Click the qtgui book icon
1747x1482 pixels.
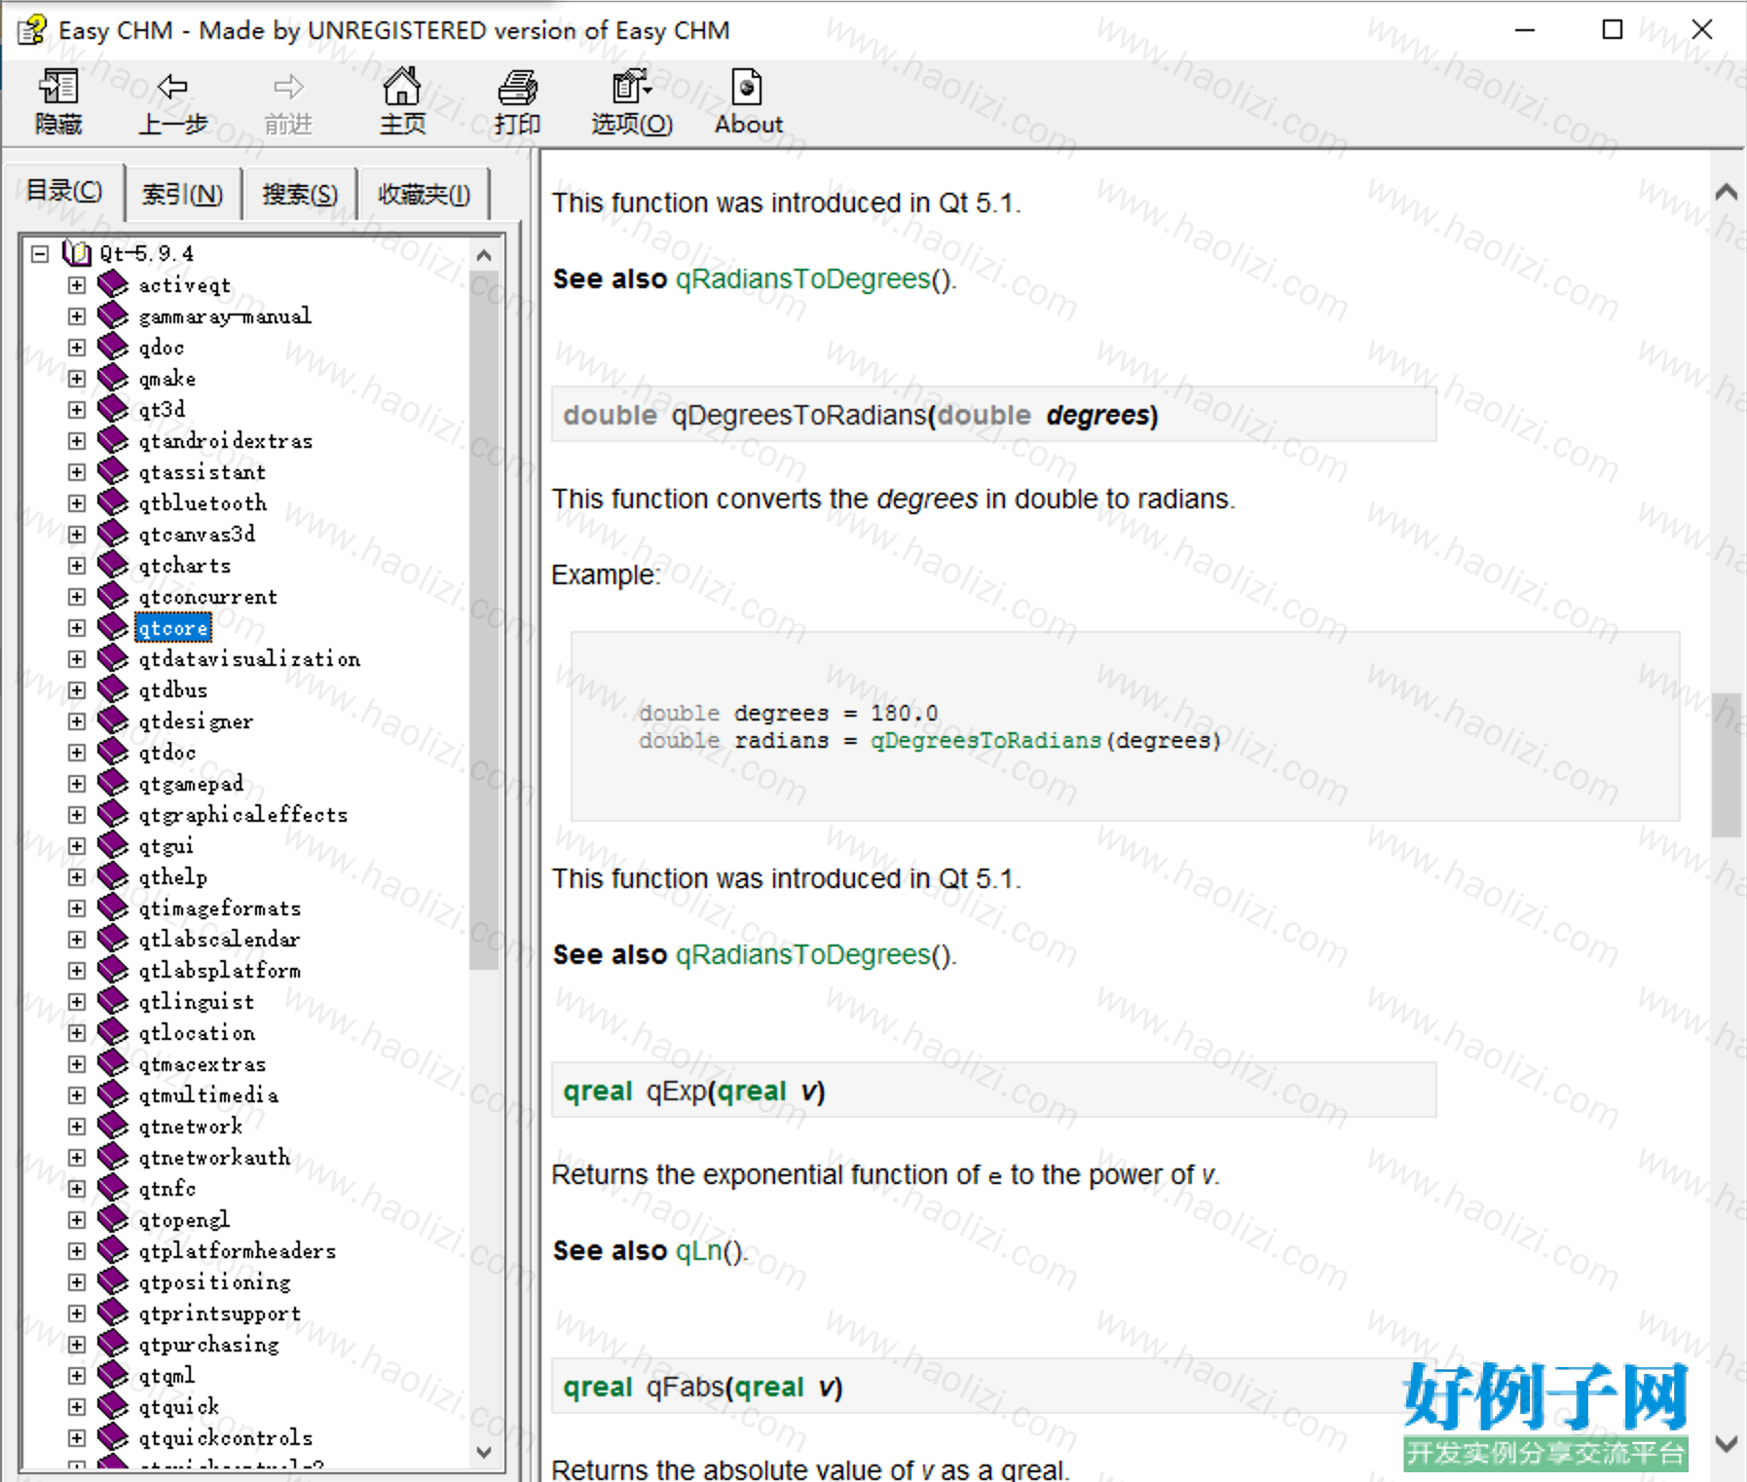click(x=113, y=845)
